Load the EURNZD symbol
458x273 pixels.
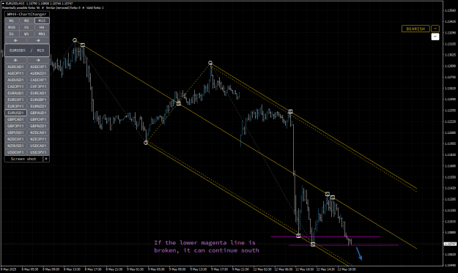(38, 106)
